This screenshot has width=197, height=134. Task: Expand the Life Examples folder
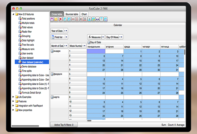pos(13,97)
